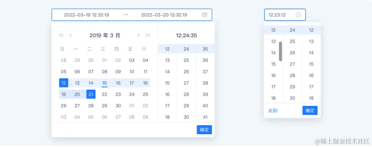
Task: Set minute 26 in standalone time picker
Action: click(292, 53)
